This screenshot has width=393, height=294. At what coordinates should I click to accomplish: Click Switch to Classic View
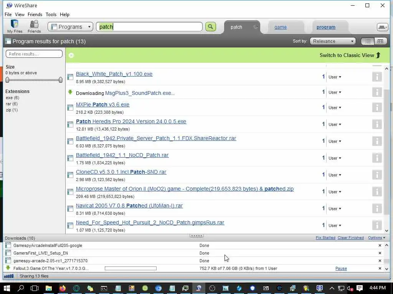[350, 55]
